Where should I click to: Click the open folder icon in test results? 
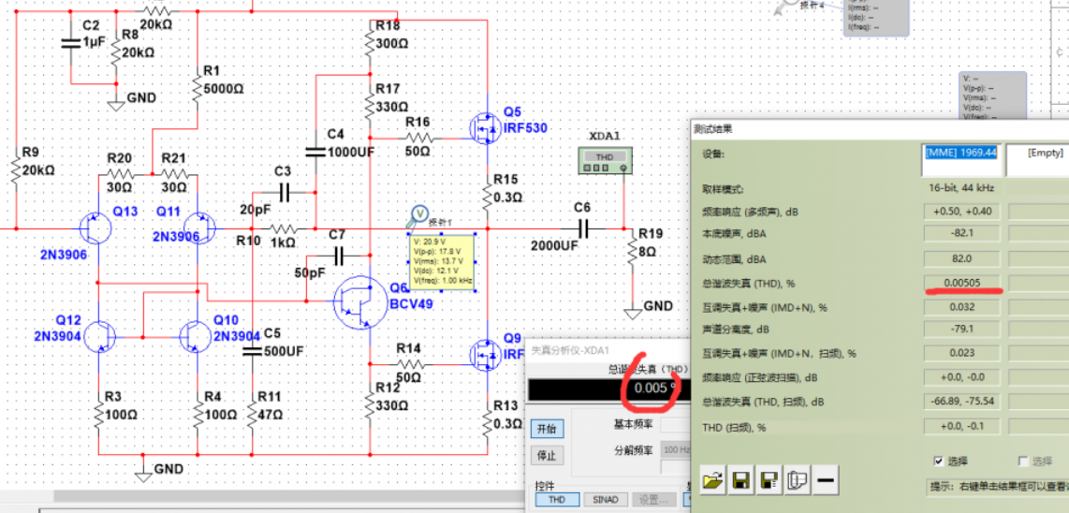click(713, 481)
